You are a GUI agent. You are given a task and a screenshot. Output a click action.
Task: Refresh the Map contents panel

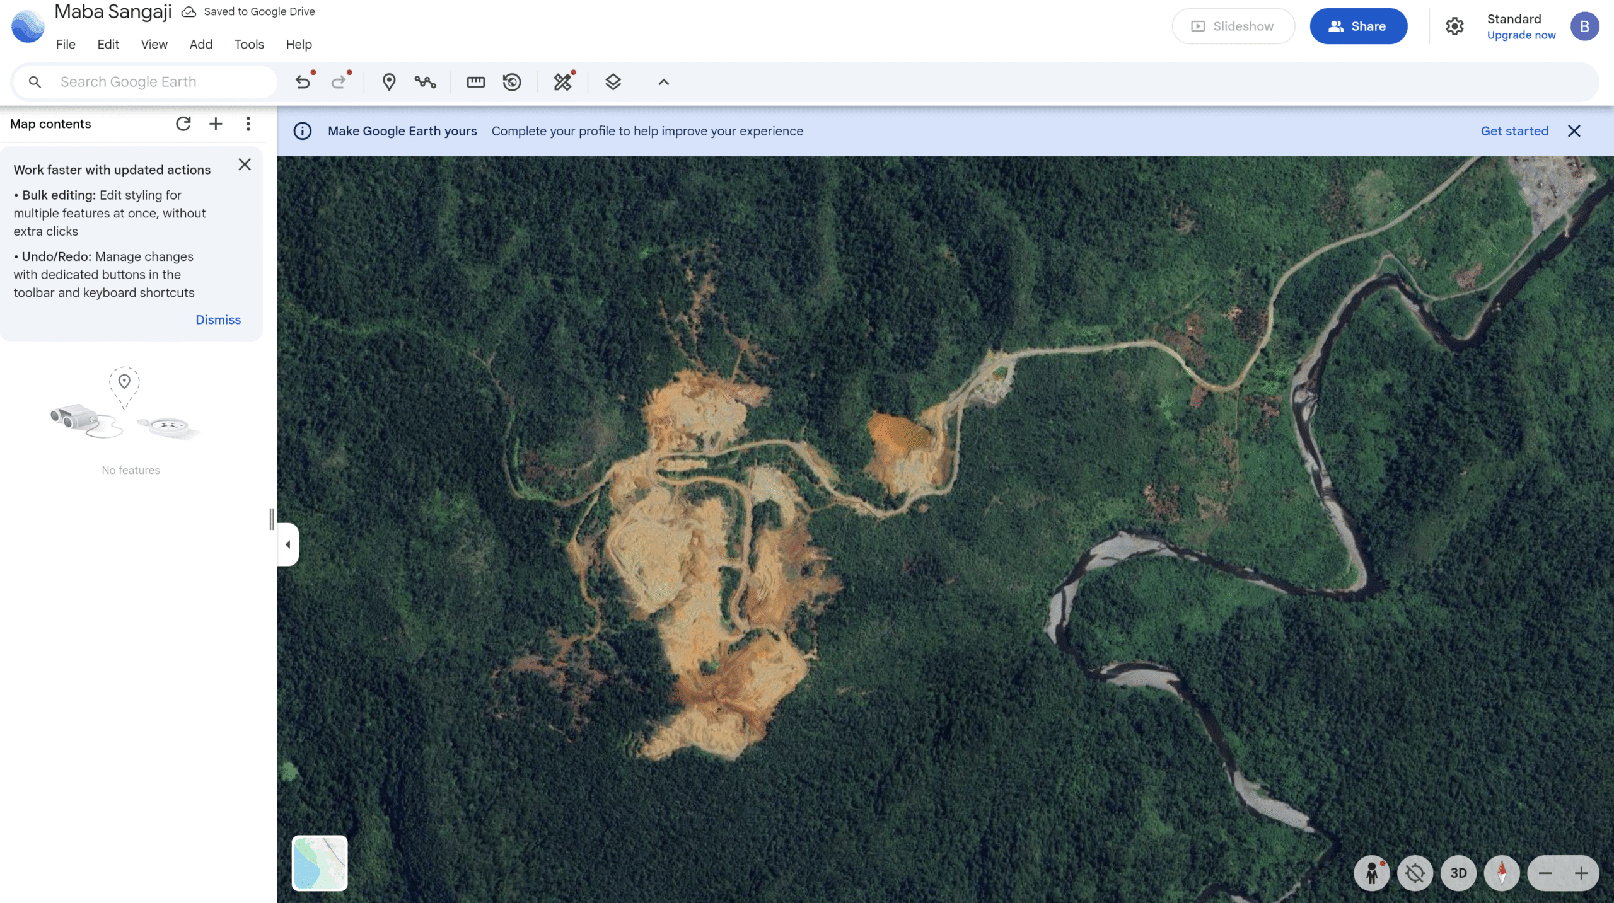point(183,124)
